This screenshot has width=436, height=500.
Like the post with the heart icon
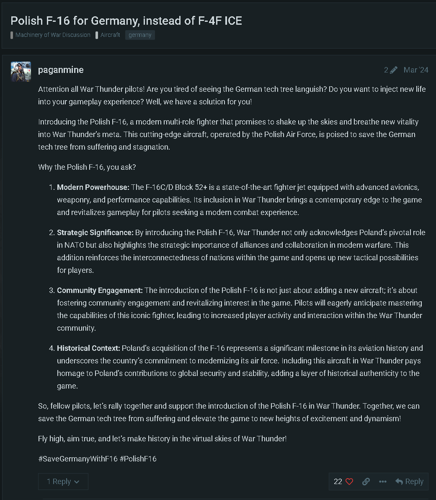click(x=349, y=482)
